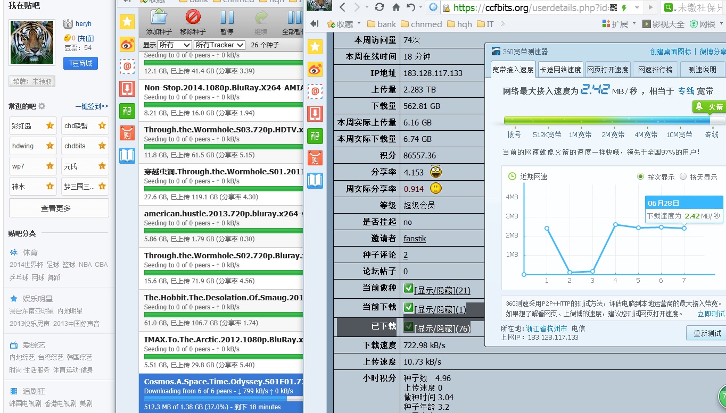Open the 显示 所有 filter dropdown

(x=175, y=45)
